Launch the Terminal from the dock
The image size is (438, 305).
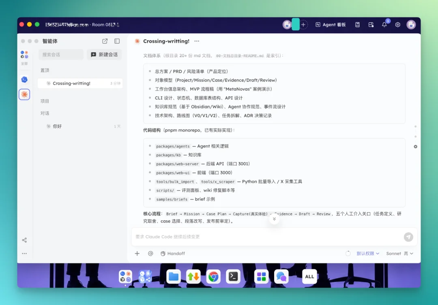233,277
